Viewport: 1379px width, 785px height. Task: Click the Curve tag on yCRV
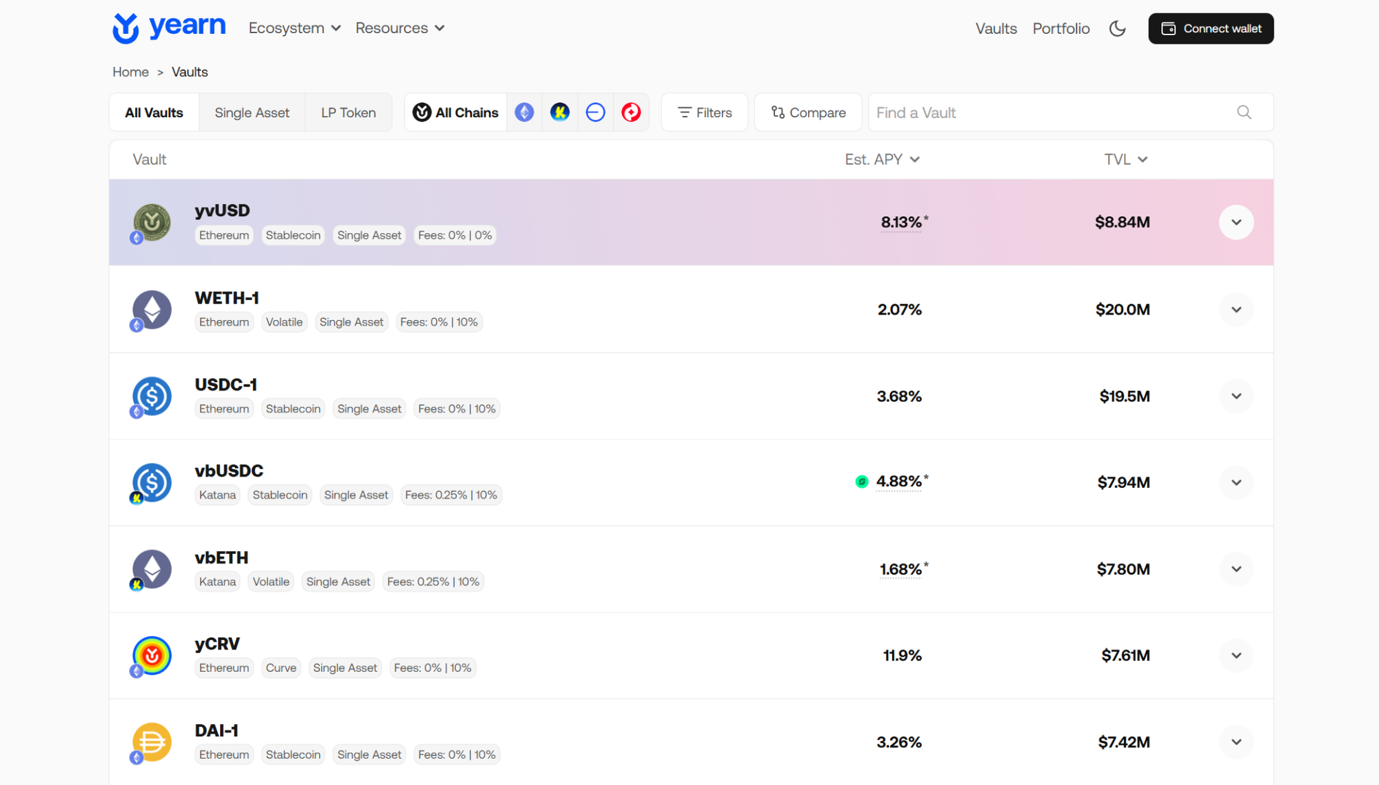click(x=281, y=668)
